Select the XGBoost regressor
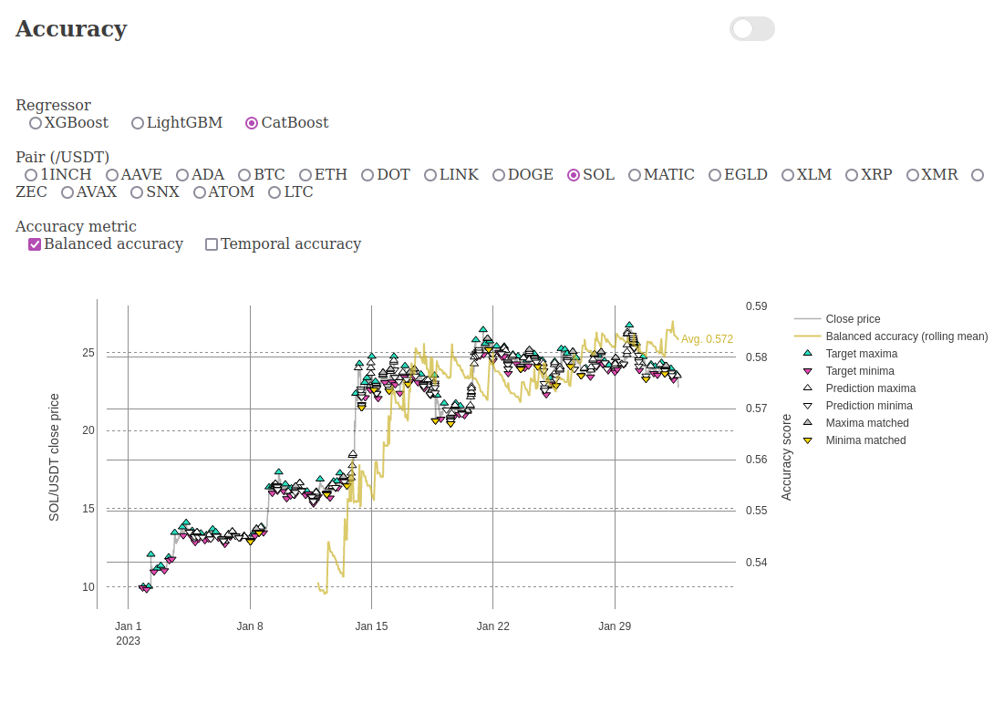Image resolution: width=1004 pixels, height=724 pixels. (36, 123)
